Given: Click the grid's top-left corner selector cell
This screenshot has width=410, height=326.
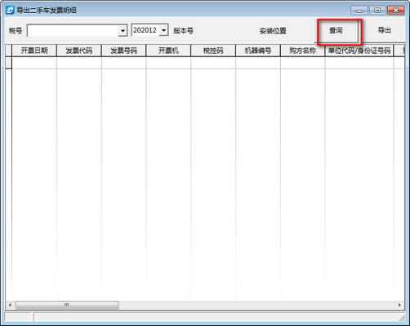Looking at the screenshot, I should 8,51.
